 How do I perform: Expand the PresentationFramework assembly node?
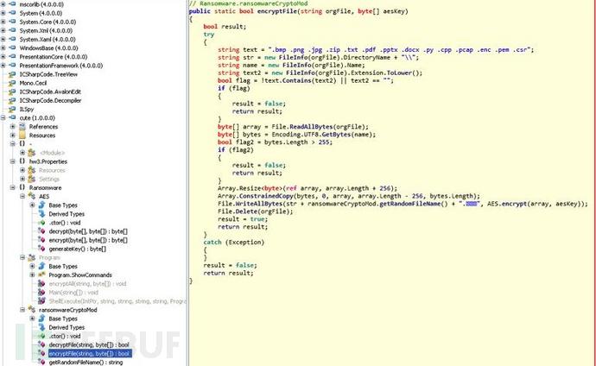tap(3, 66)
